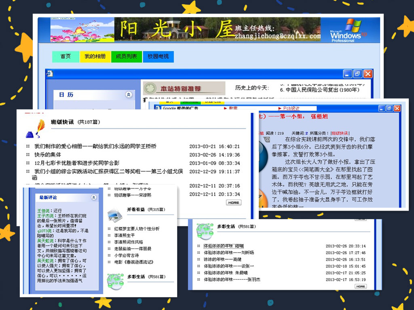Click MORE button under 班级快讯 list
The height and width of the screenshot is (310, 414).
click(x=234, y=203)
